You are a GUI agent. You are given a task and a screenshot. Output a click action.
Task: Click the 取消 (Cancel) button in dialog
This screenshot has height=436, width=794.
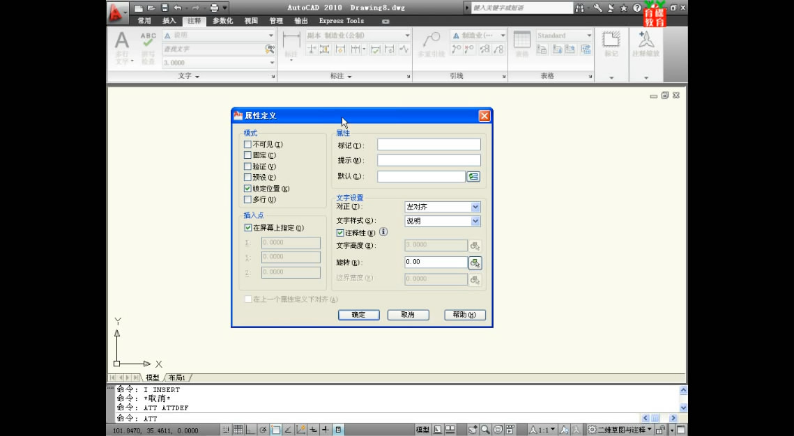pyautogui.click(x=408, y=315)
